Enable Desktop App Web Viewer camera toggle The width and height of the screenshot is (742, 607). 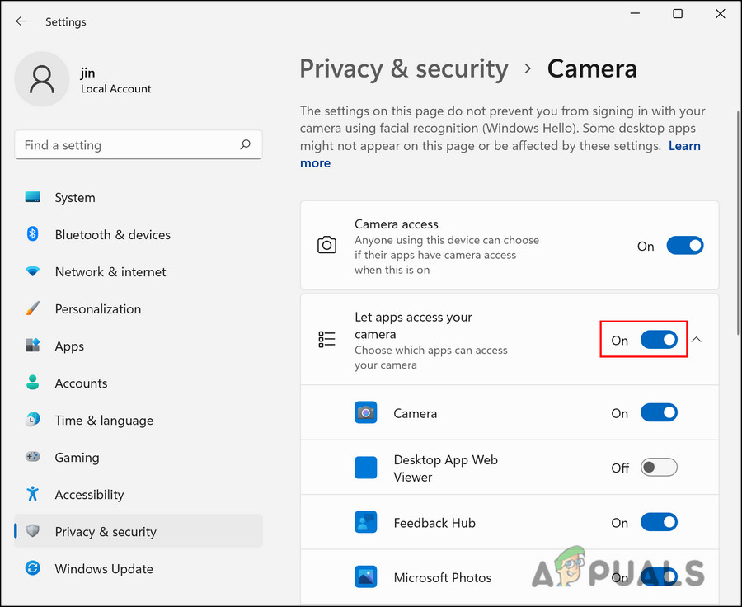point(659,468)
